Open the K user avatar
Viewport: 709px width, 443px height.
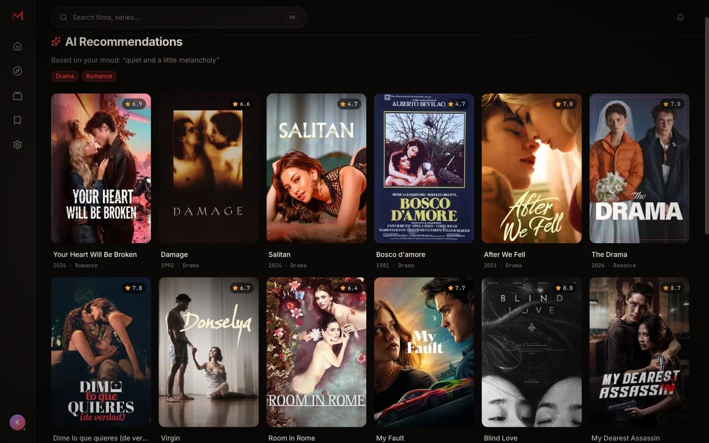tap(17, 422)
